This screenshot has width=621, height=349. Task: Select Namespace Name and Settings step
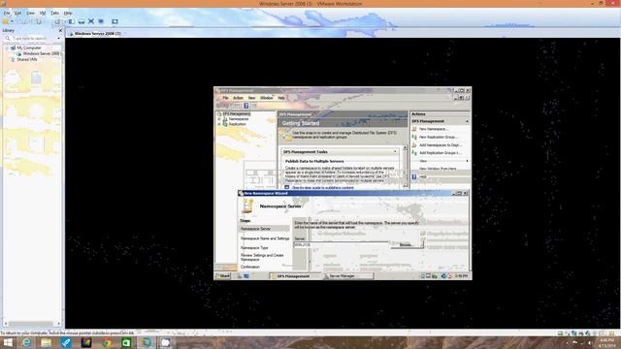tap(265, 238)
